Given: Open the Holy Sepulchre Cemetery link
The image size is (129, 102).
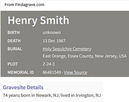Looking at the screenshot, I should click(67, 49).
